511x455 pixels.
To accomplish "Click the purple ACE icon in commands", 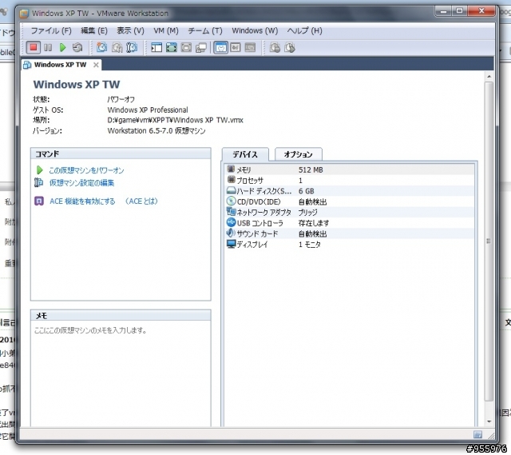I will coord(39,201).
